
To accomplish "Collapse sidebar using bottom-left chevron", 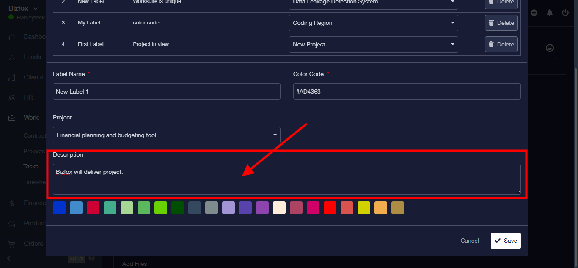I will pyautogui.click(x=8, y=258).
